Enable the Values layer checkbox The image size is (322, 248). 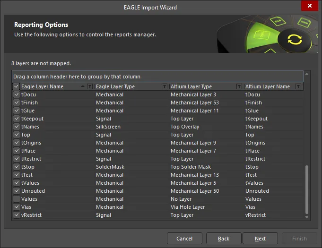pyautogui.click(x=17, y=199)
